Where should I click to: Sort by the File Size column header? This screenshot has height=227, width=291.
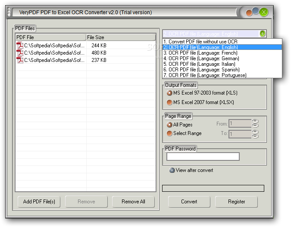tap(121, 37)
